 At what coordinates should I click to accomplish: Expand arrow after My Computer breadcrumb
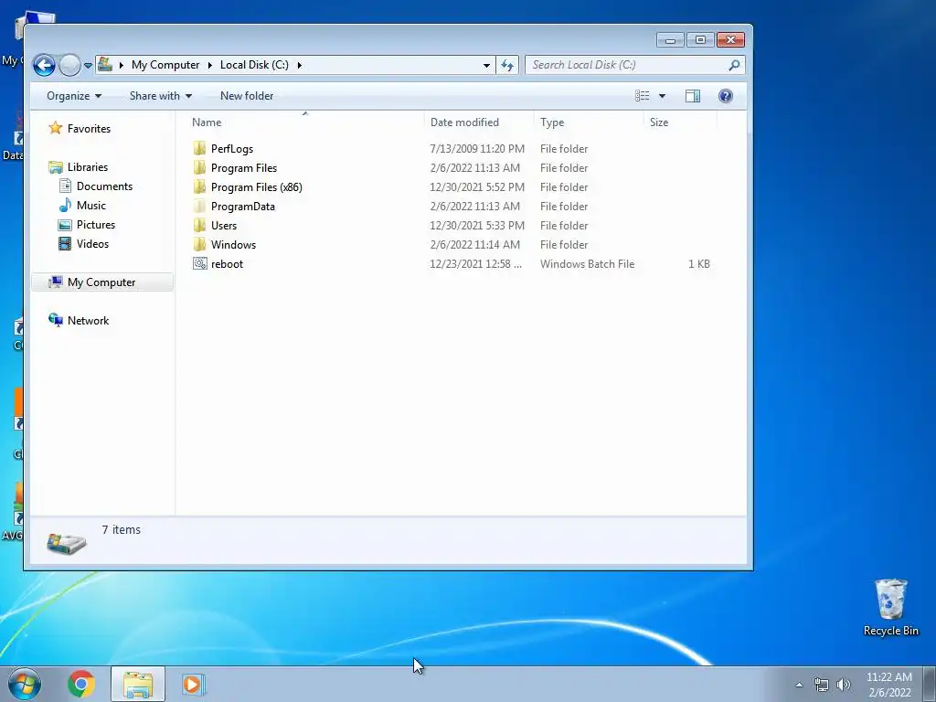[x=209, y=65]
